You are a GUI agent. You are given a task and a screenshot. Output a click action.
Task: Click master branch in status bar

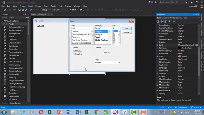196,107
